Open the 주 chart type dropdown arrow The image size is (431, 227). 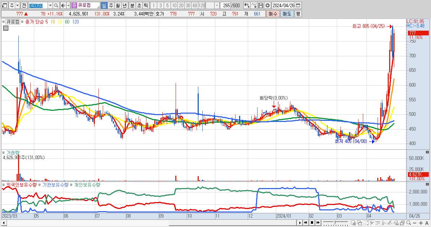click(x=18, y=5)
